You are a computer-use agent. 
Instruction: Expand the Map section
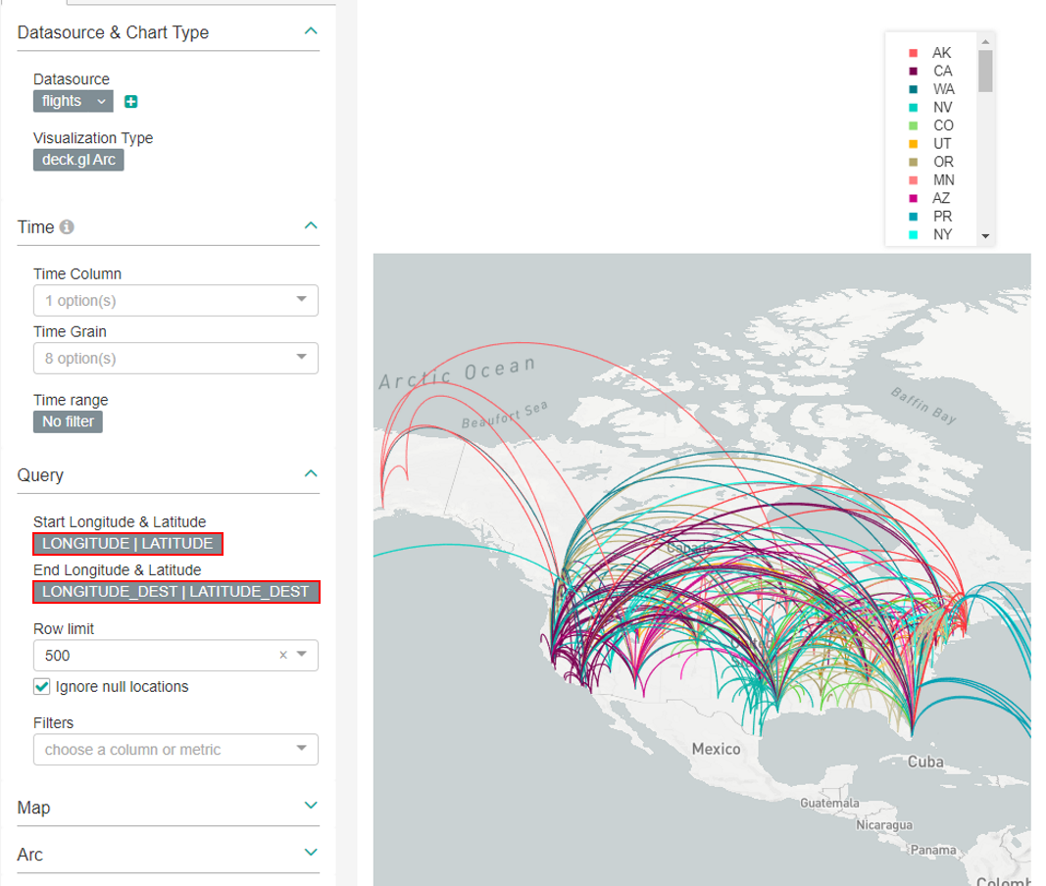[311, 807]
